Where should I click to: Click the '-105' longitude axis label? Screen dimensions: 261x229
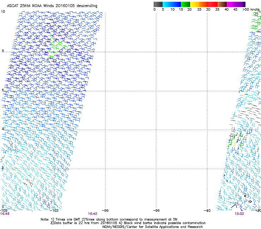4,211
